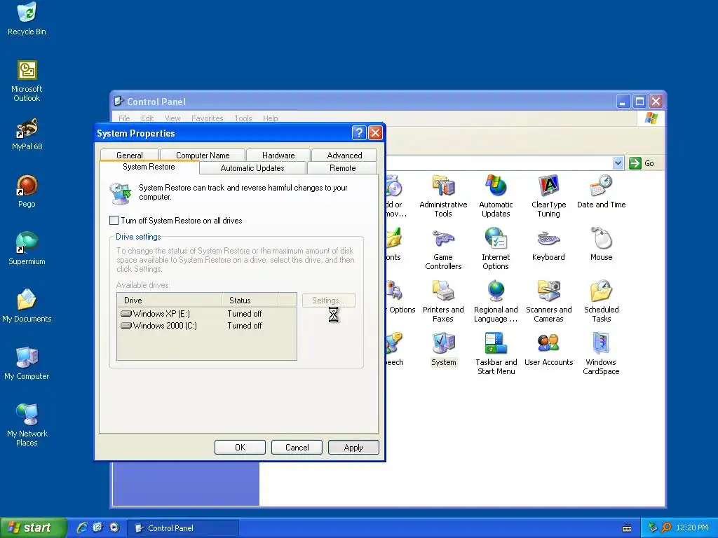
Task: Open ClearType Tuning applet
Action: (548, 196)
